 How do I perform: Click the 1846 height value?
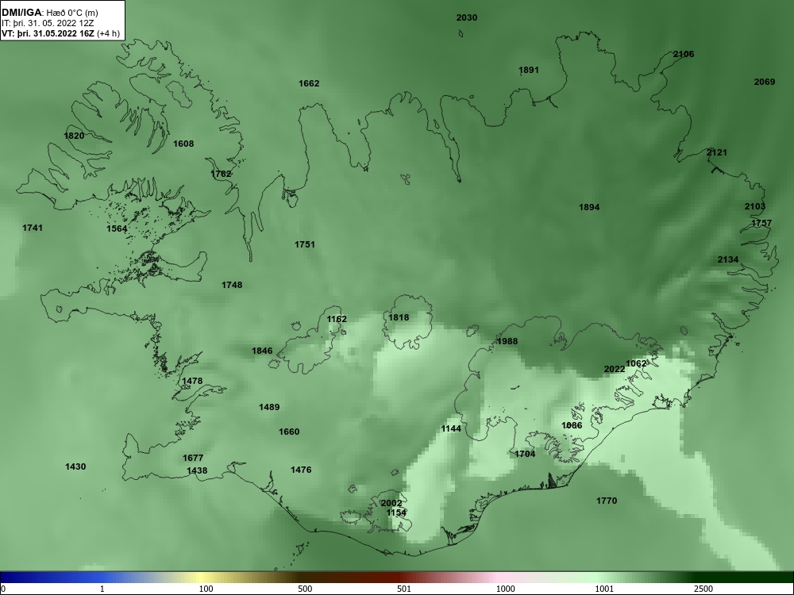point(262,351)
